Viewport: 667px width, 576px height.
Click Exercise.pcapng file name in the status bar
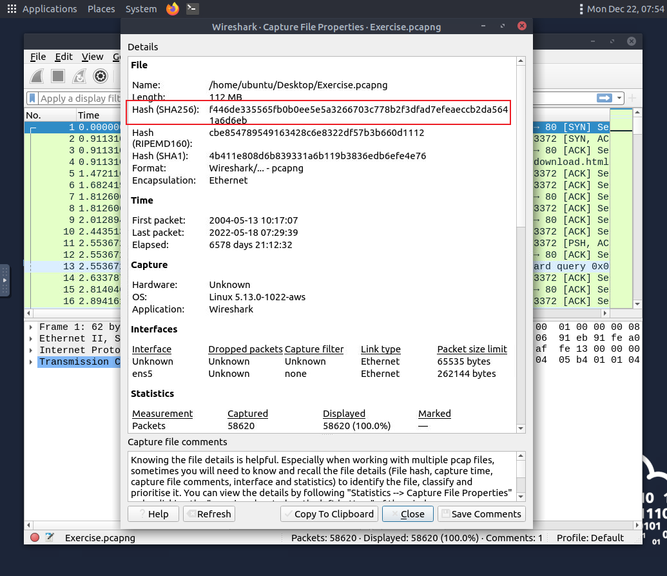pos(100,538)
